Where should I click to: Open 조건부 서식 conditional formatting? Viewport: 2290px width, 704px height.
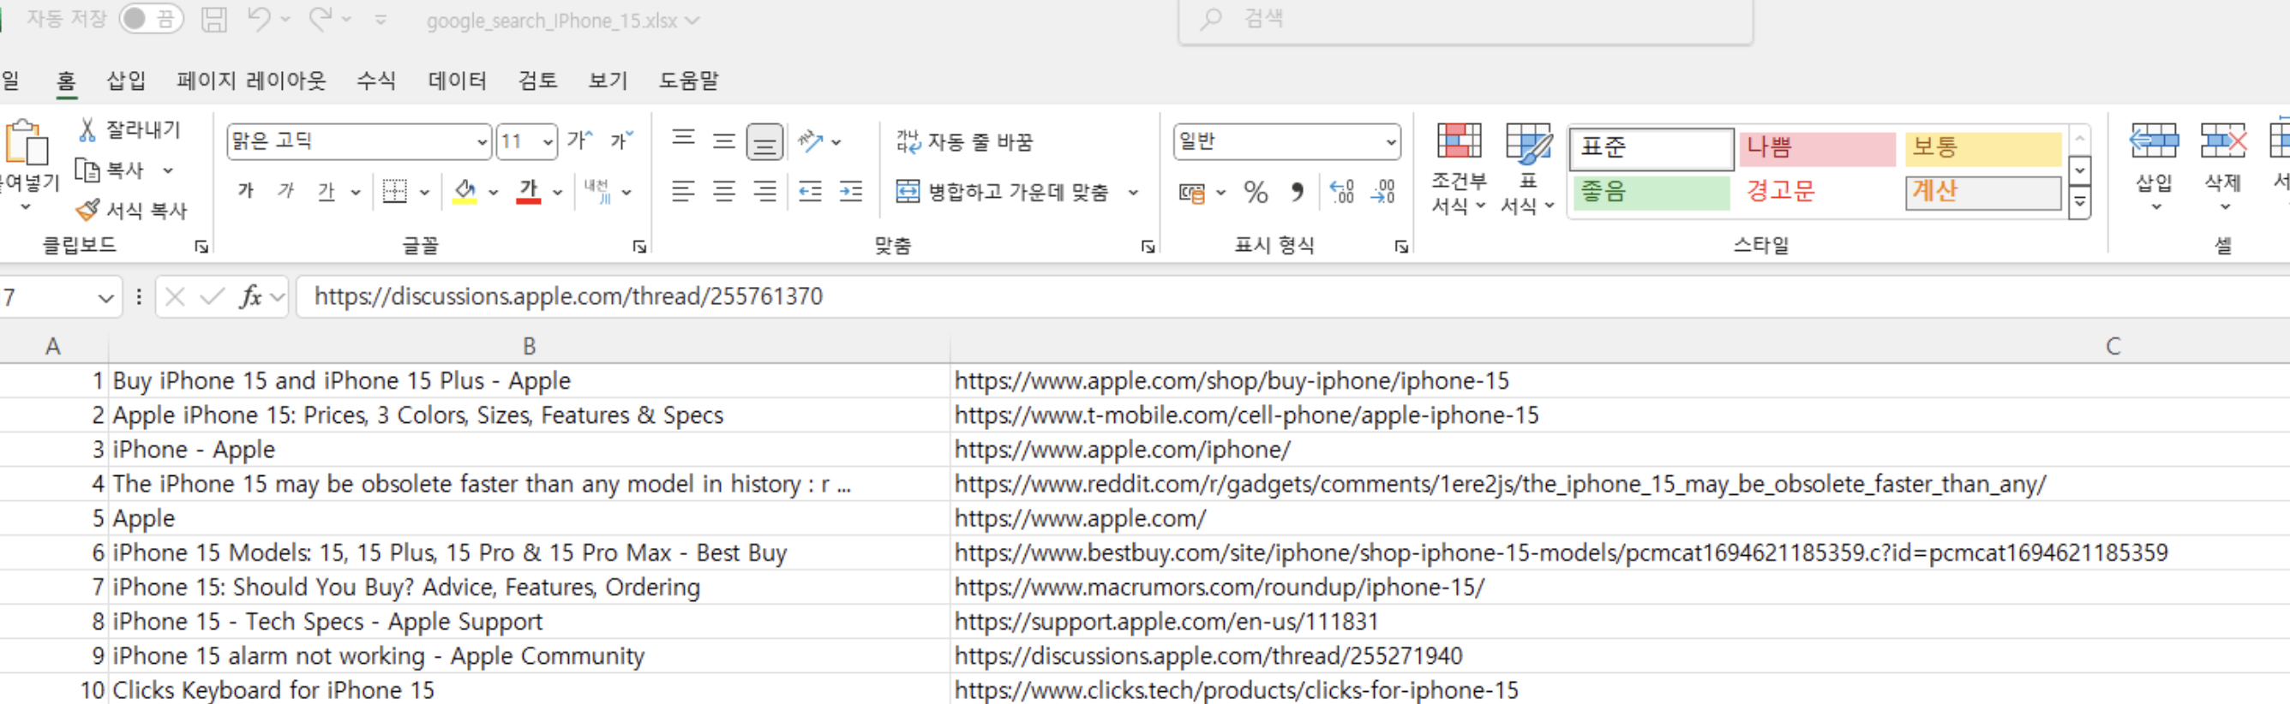pos(1459,168)
